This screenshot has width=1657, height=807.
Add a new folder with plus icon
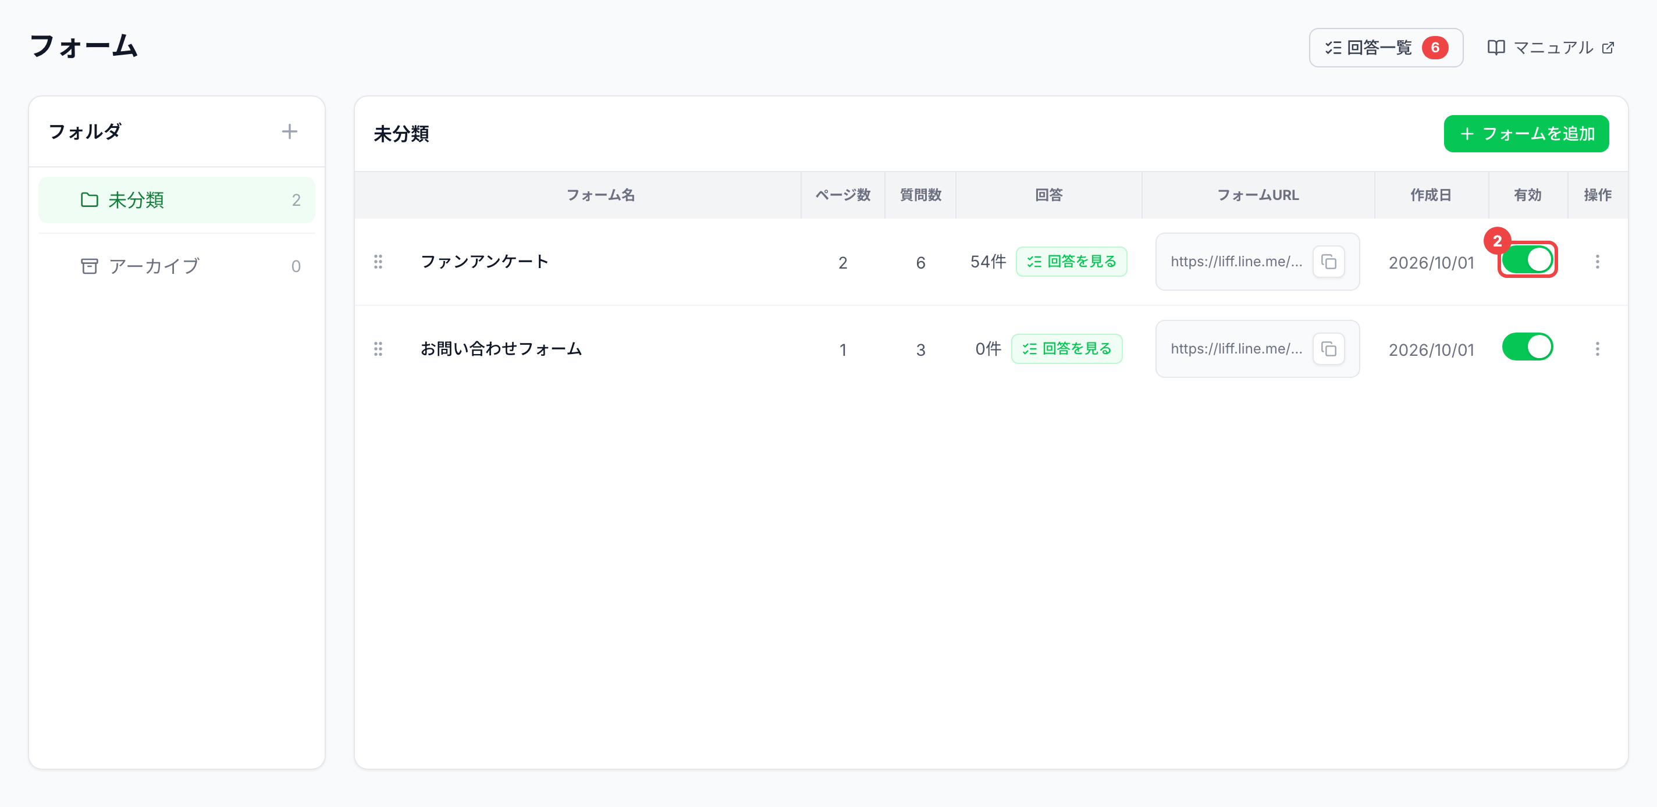coord(290,132)
